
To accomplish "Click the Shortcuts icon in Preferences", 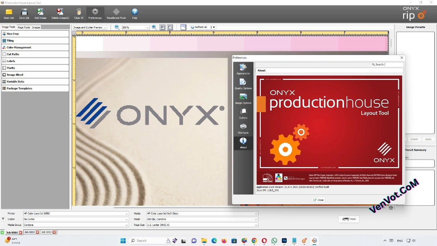I will coord(243,128).
